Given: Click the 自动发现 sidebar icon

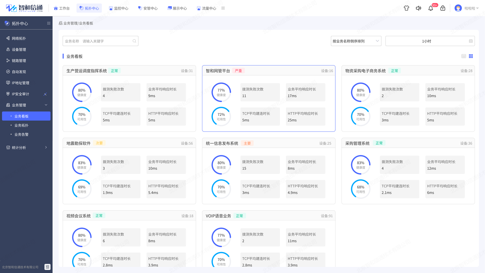Looking at the screenshot, I should (8, 71).
